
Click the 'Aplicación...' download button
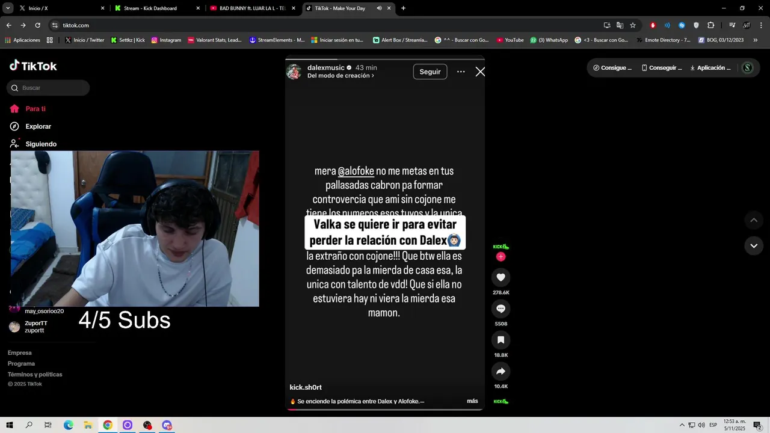click(x=710, y=68)
